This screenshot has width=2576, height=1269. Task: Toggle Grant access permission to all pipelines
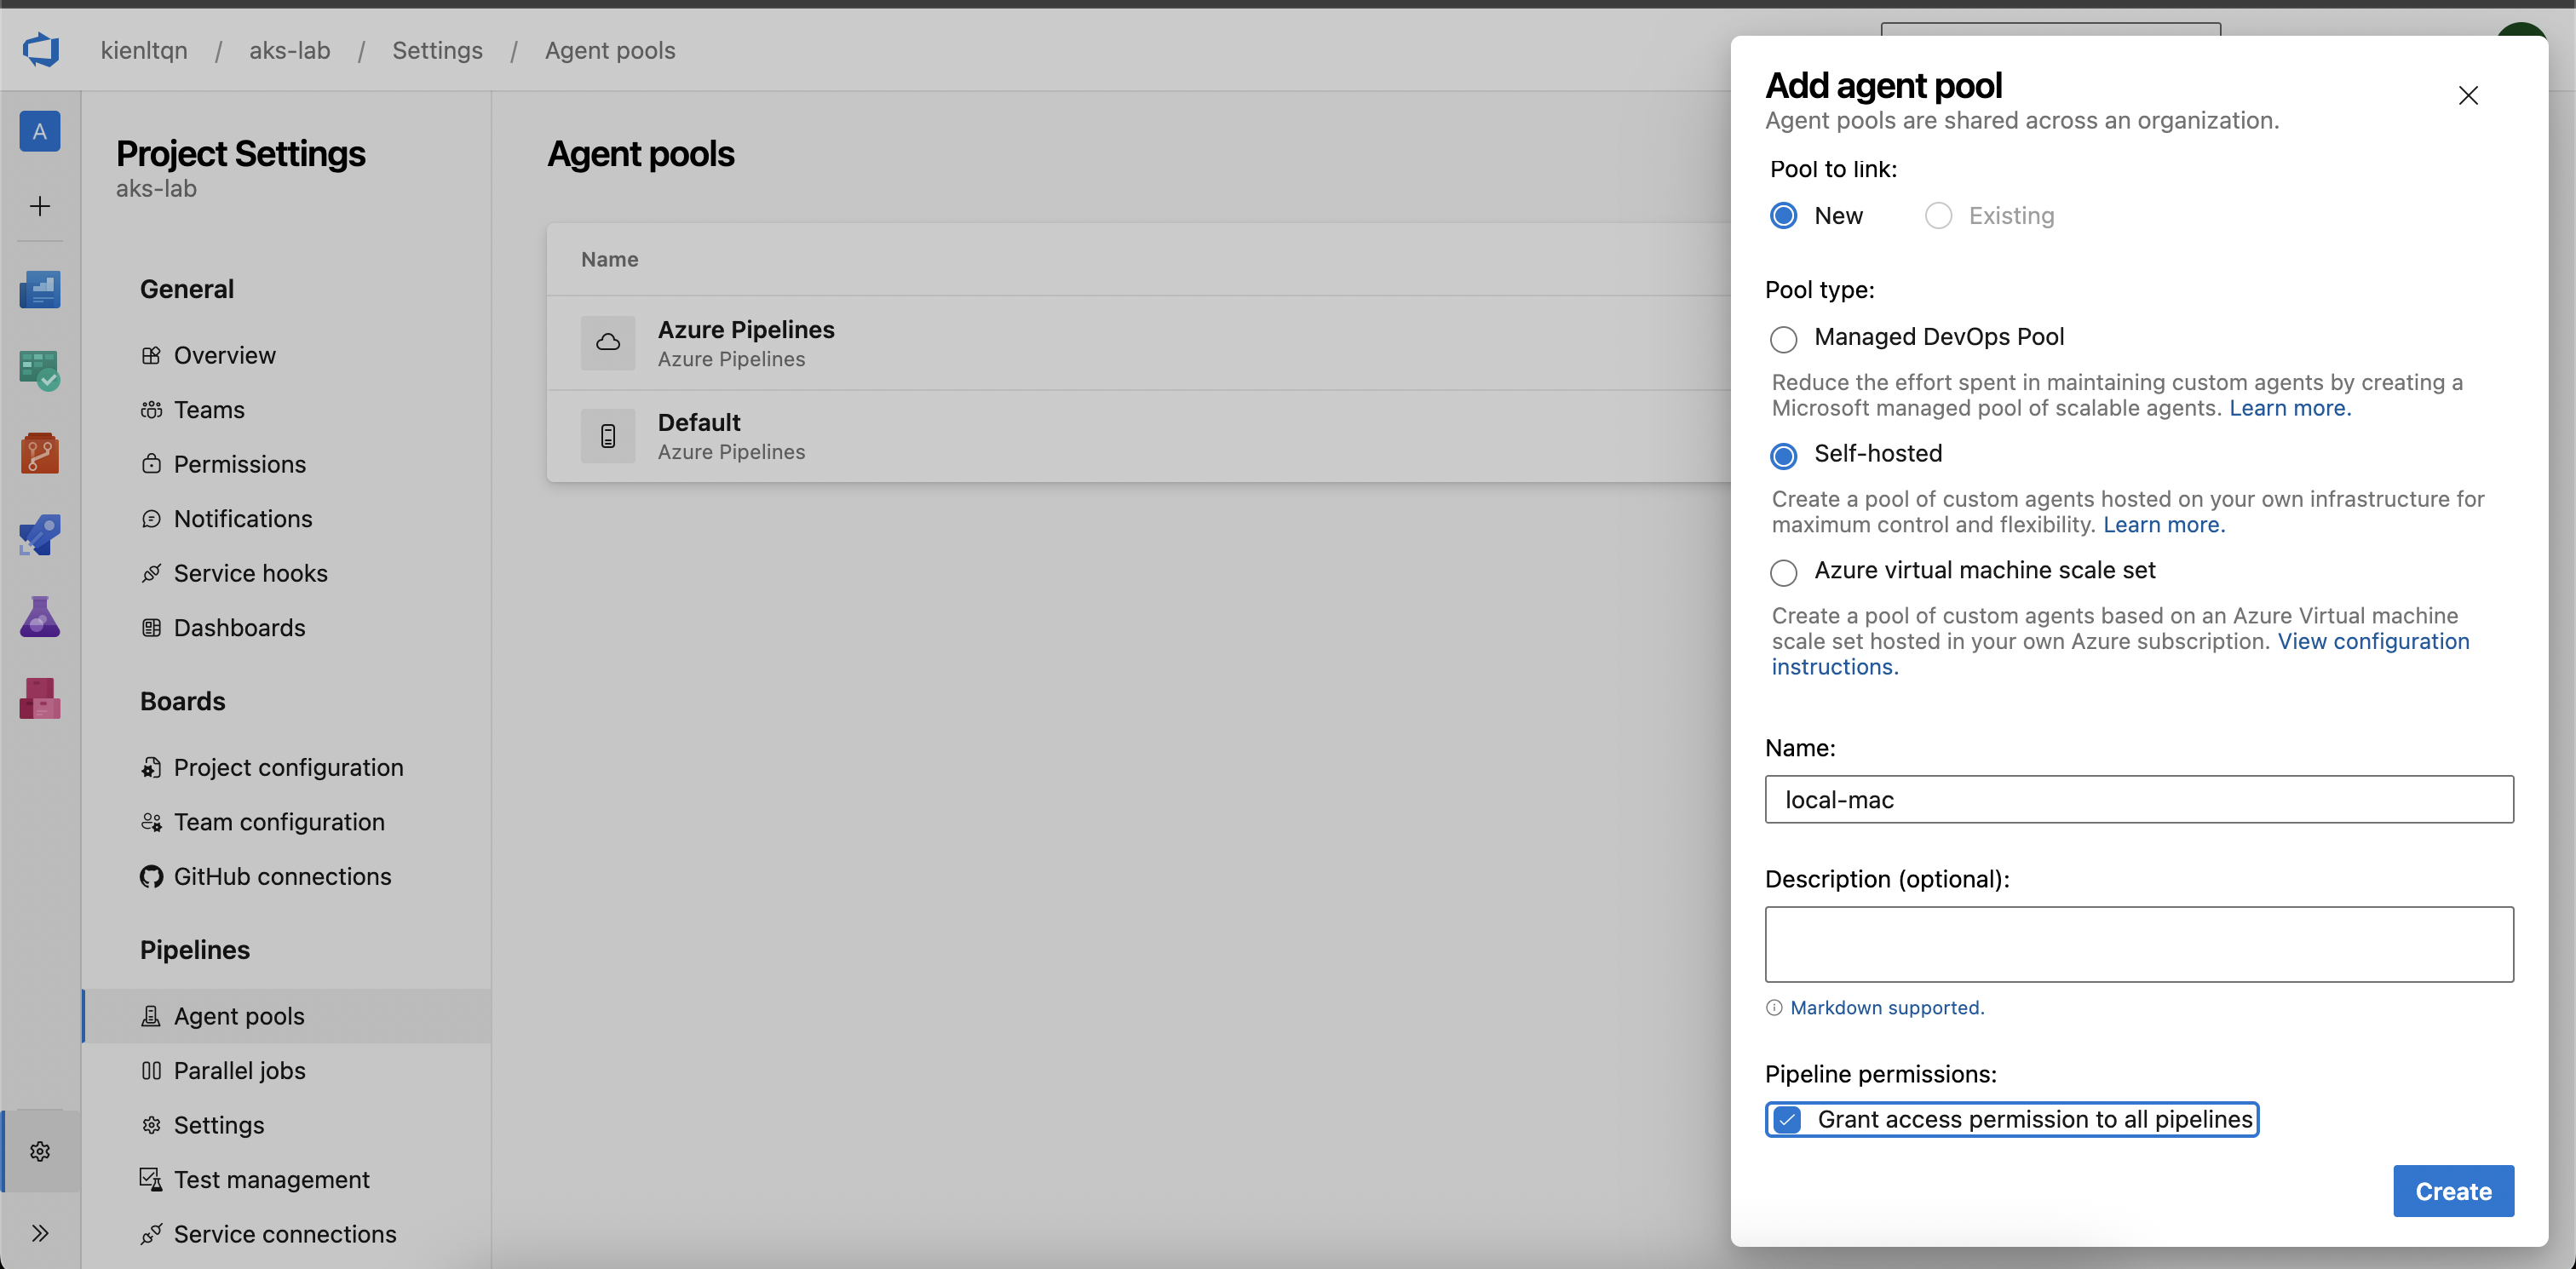tap(1787, 1120)
